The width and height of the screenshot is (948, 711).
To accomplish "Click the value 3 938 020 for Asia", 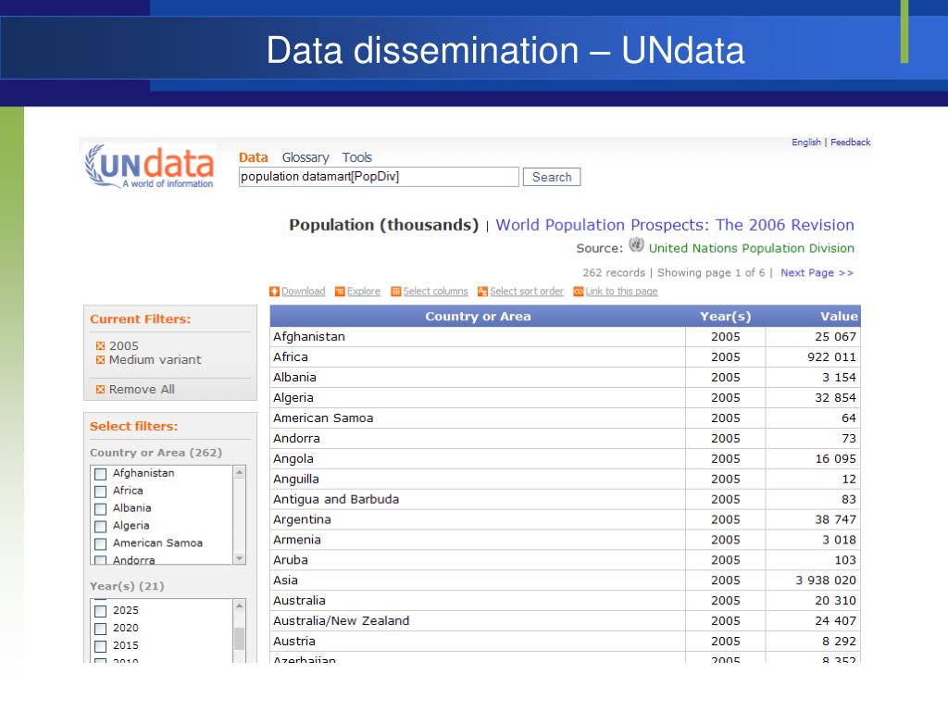I will click(x=826, y=580).
